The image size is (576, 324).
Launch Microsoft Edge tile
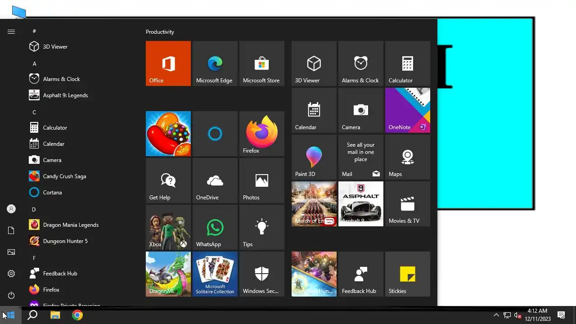tap(215, 63)
